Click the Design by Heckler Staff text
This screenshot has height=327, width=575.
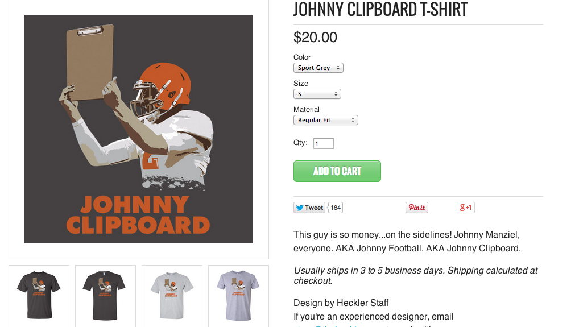(341, 303)
